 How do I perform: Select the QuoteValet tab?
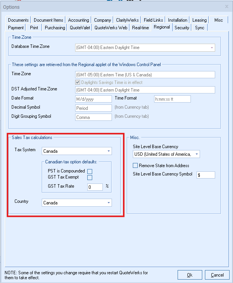tap(80, 28)
